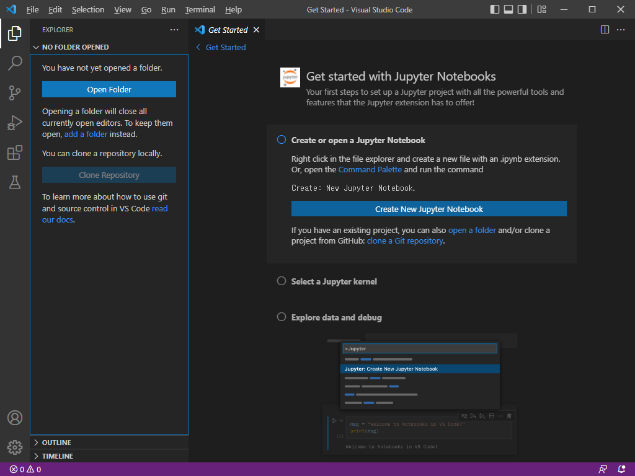Open Explorer Views and More Actions ellipsis

click(x=174, y=30)
